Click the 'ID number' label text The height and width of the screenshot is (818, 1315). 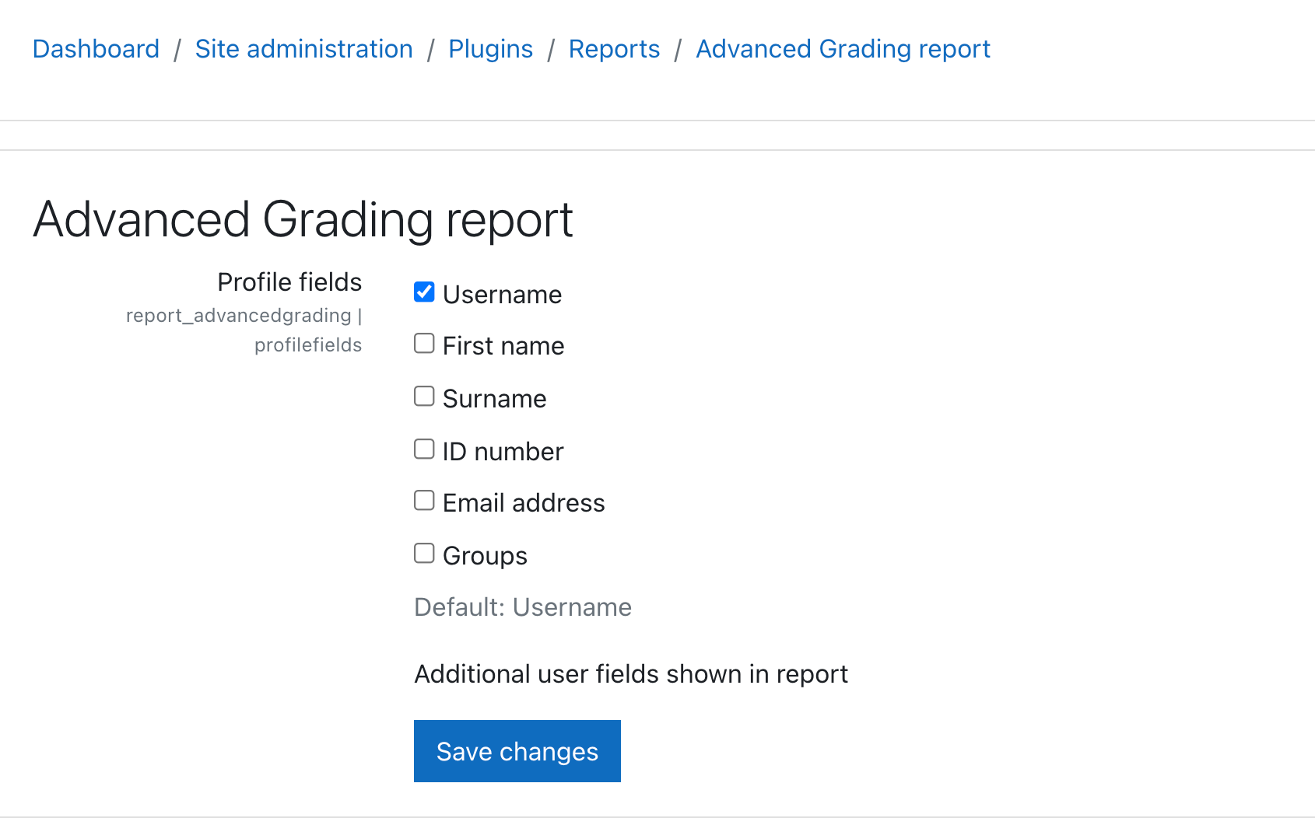click(x=503, y=452)
